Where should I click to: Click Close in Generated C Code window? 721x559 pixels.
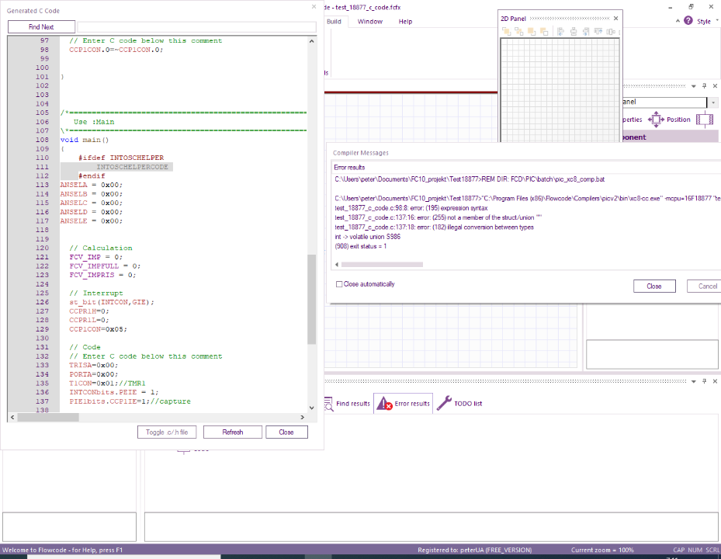click(286, 432)
